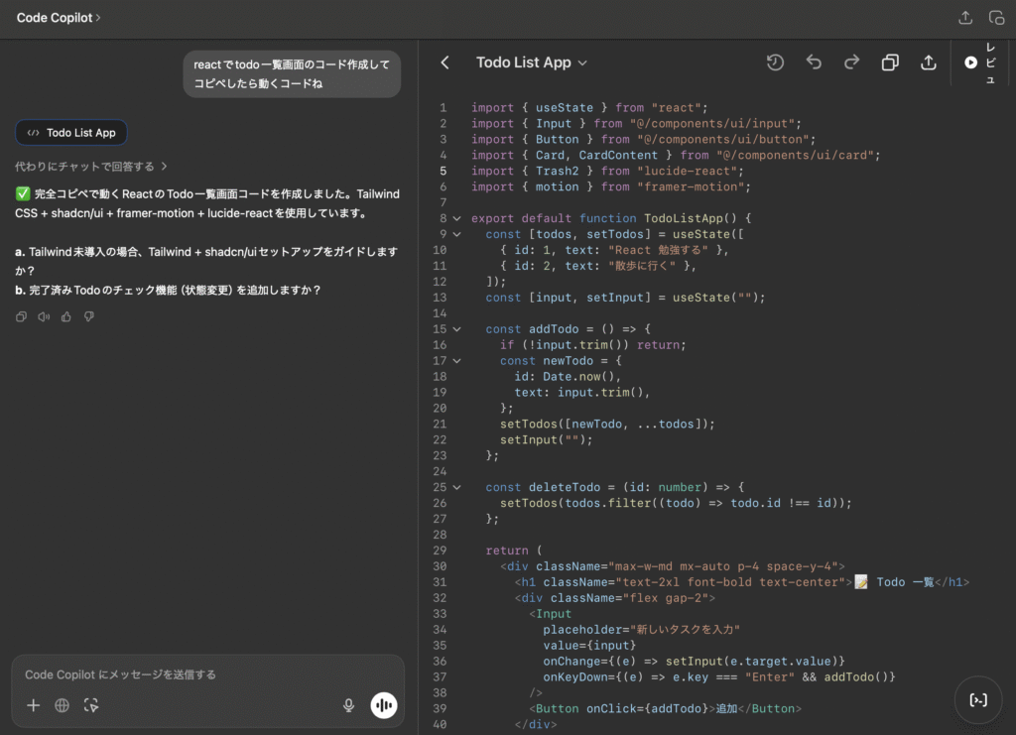The image size is (1016, 735).
Task: Start voice mode with the waveform button
Action: point(384,705)
